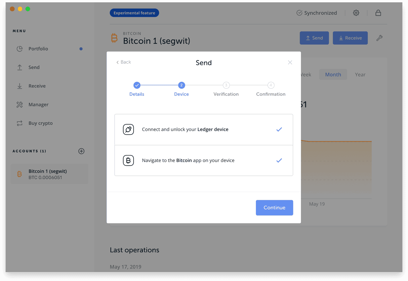Select the Device step number 2
408x281 pixels.
coord(182,85)
